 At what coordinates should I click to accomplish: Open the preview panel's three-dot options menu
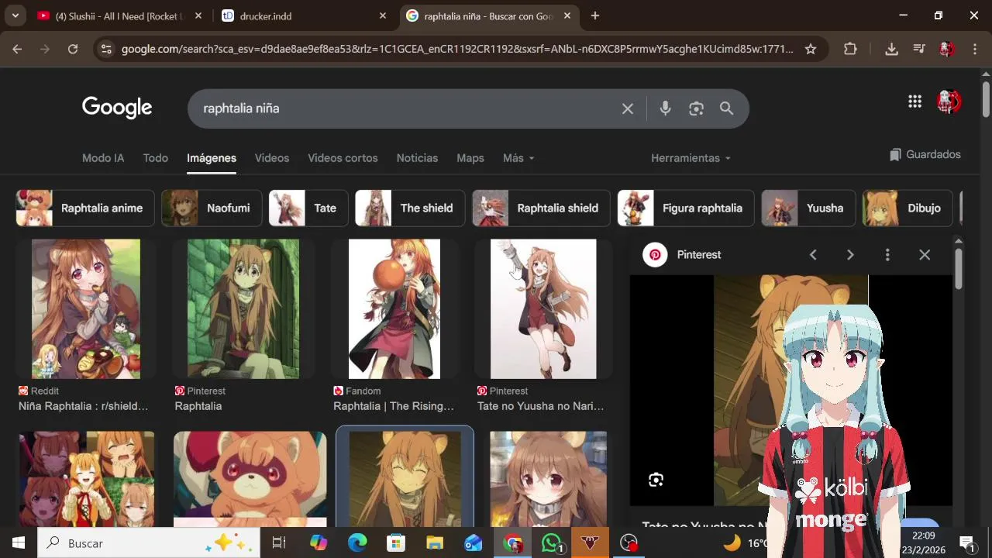point(887,255)
